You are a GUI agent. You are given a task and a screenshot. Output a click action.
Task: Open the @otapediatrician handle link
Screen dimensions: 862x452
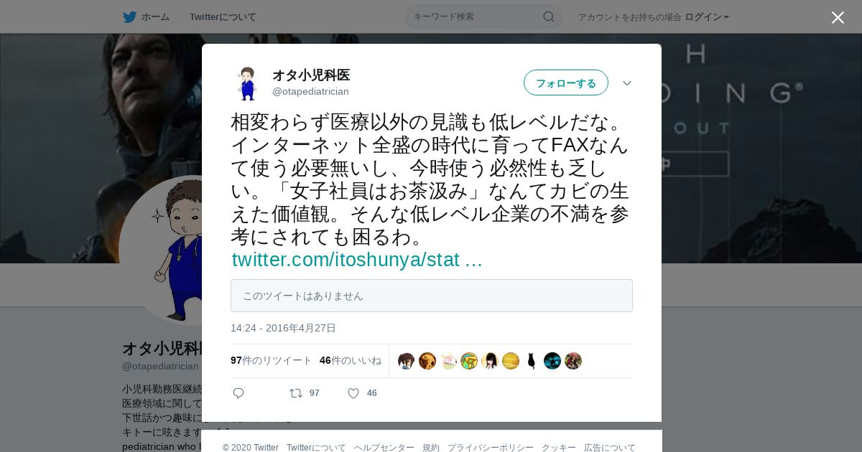(310, 91)
